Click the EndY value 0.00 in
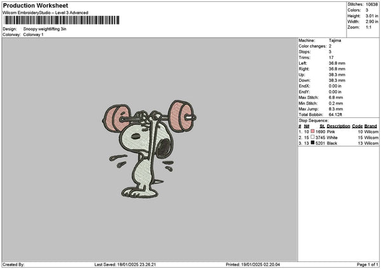 (x=335, y=92)
